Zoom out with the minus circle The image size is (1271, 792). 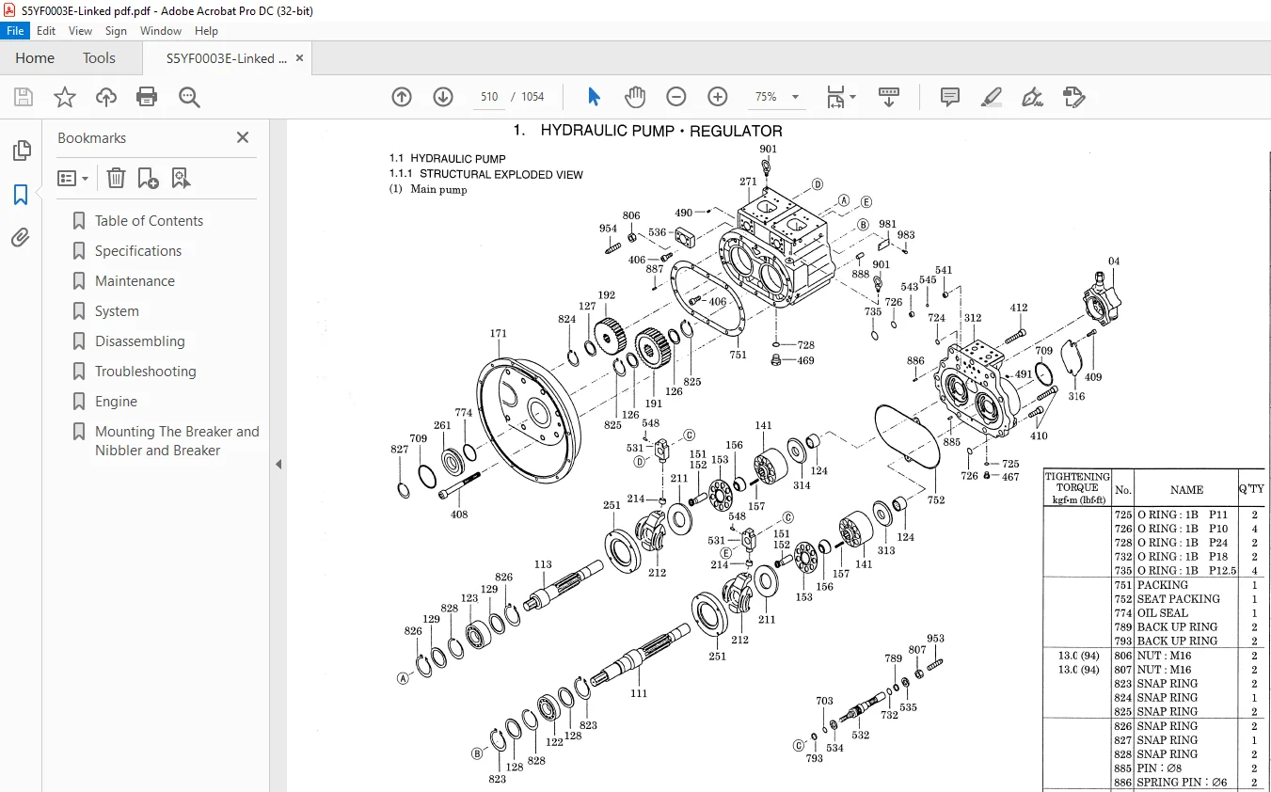pos(676,97)
